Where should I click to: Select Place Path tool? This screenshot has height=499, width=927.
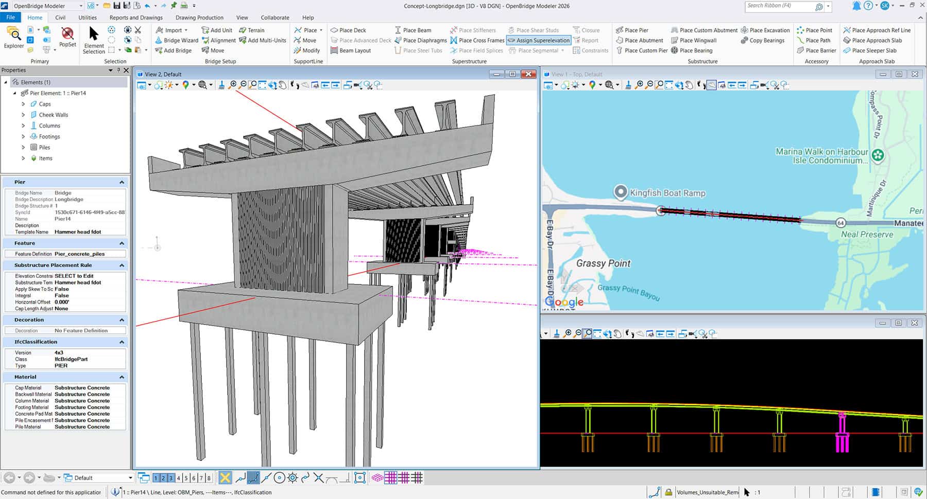click(813, 40)
